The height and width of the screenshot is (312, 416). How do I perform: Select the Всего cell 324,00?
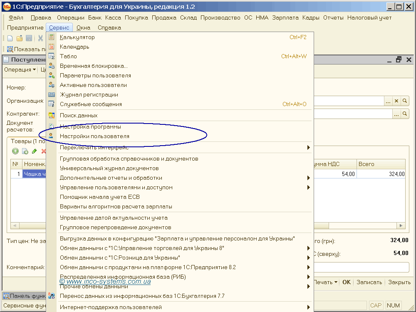[381, 174]
